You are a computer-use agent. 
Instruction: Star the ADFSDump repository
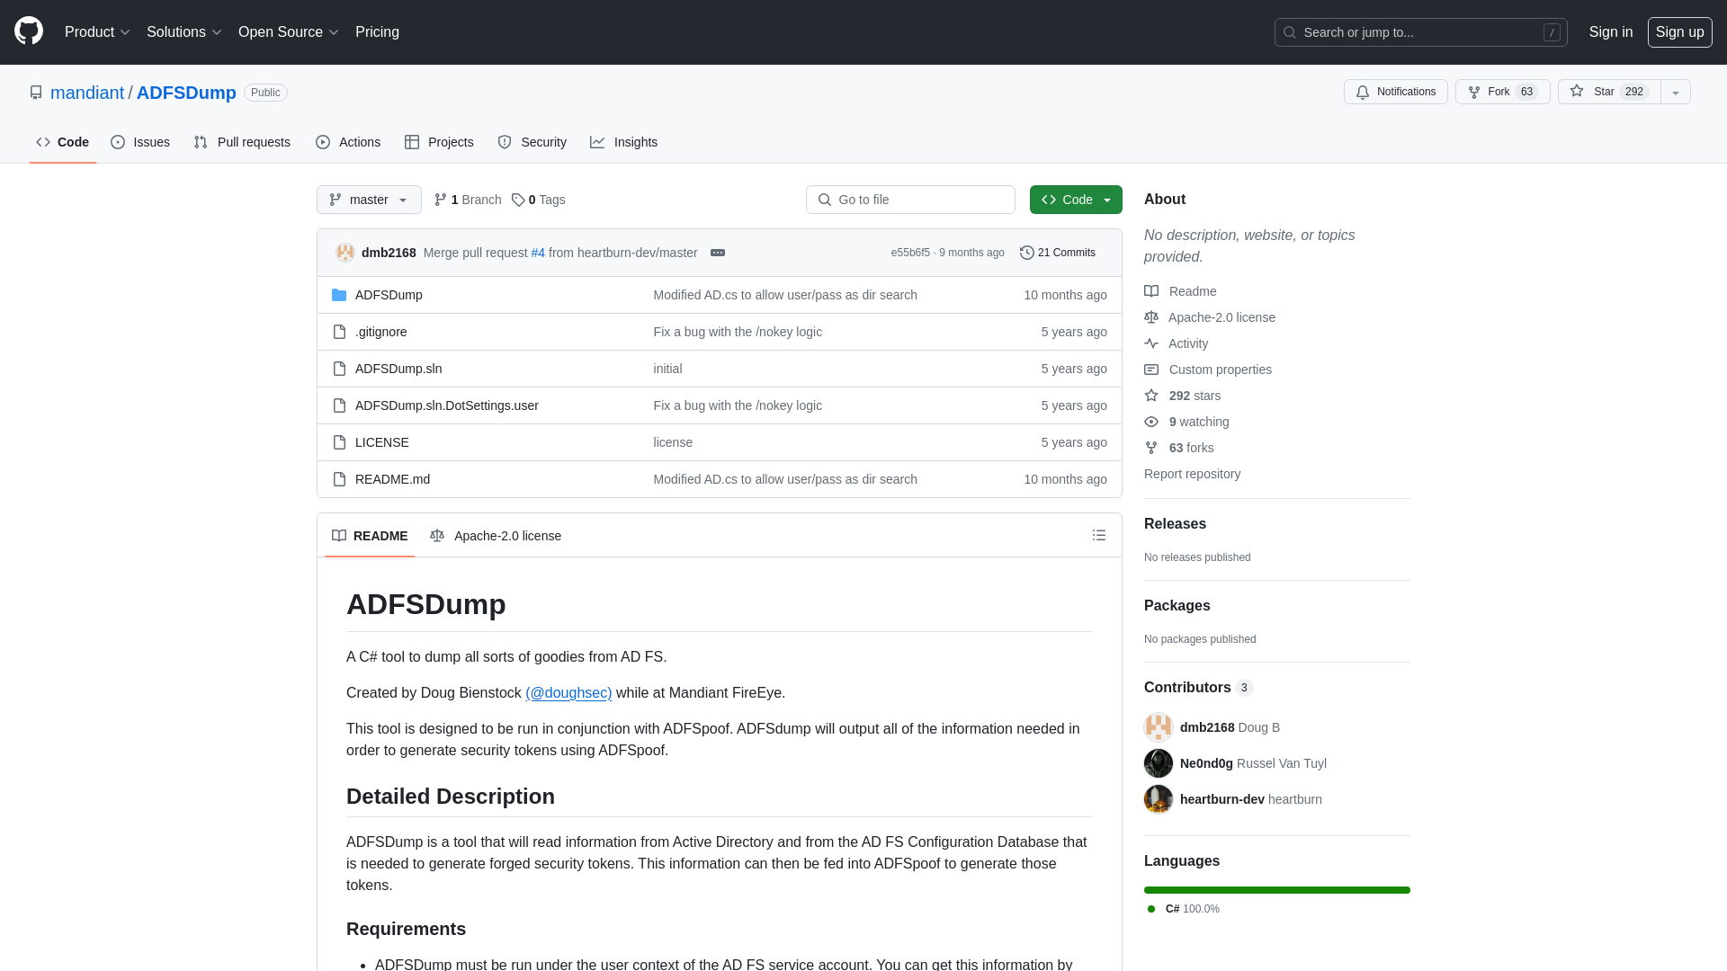1609,92
